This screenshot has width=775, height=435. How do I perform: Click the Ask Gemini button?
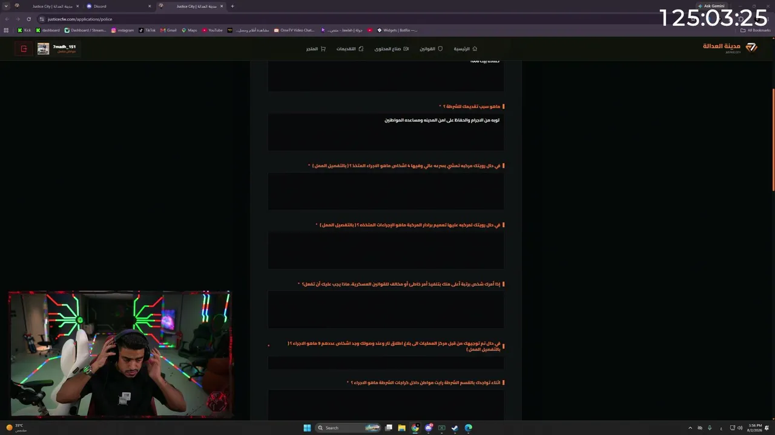[711, 6]
